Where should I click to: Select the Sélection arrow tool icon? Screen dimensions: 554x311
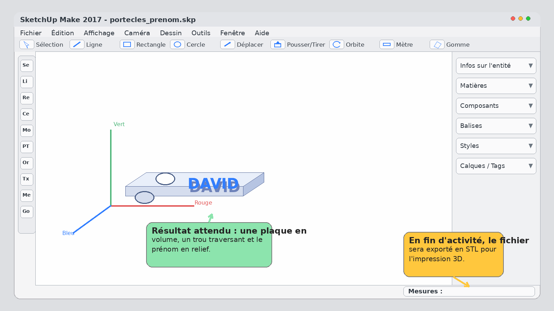[x=27, y=45]
